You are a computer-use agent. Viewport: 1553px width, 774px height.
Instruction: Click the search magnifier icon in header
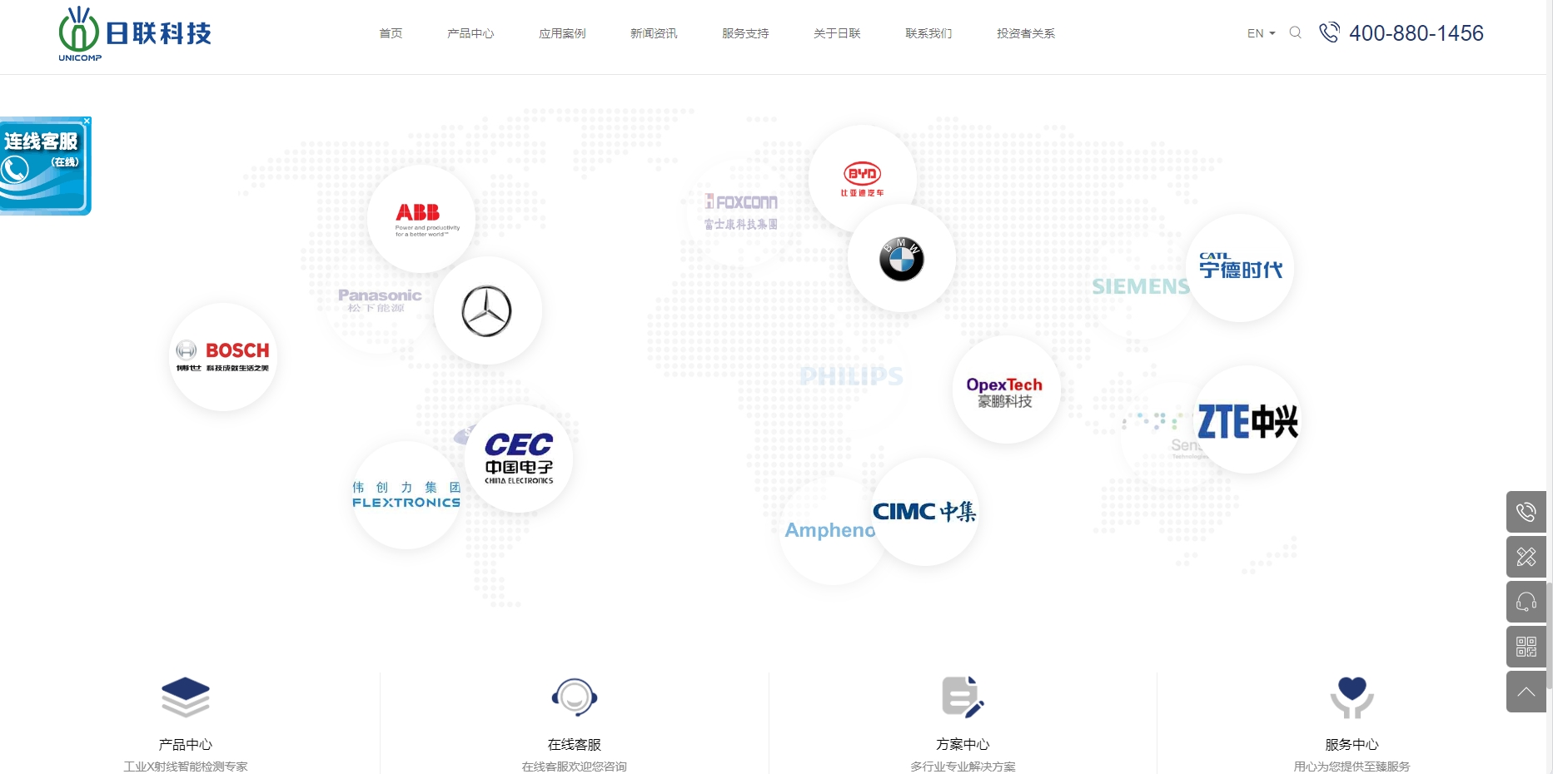tap(1295, 32)
